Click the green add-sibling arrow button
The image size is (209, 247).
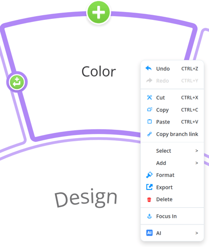point(17,82)
